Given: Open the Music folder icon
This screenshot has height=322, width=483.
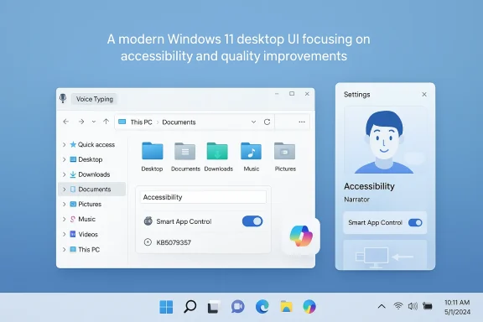Looking at the screenshot, I should click(251, 151).
